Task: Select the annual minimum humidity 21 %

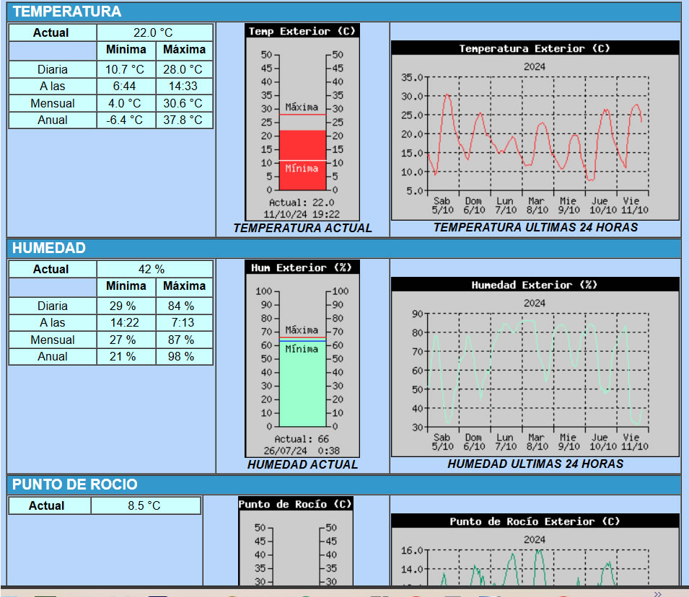Action: point(123,356)
